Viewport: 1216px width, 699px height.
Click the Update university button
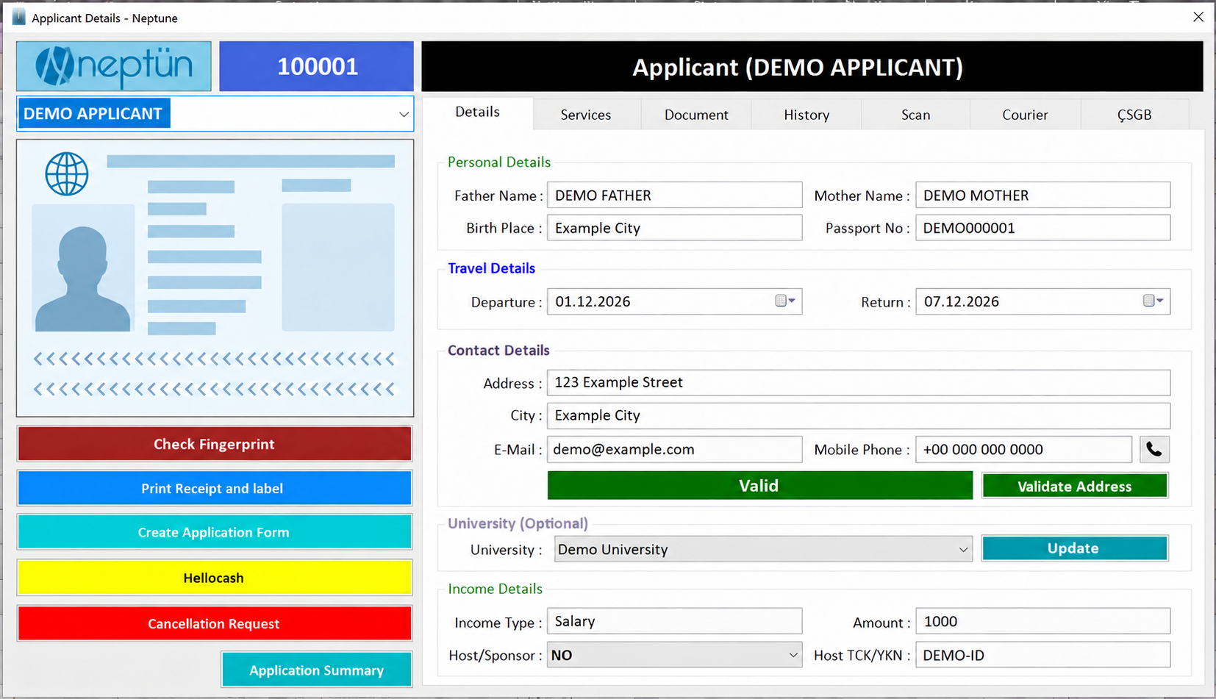point(1075,548)
